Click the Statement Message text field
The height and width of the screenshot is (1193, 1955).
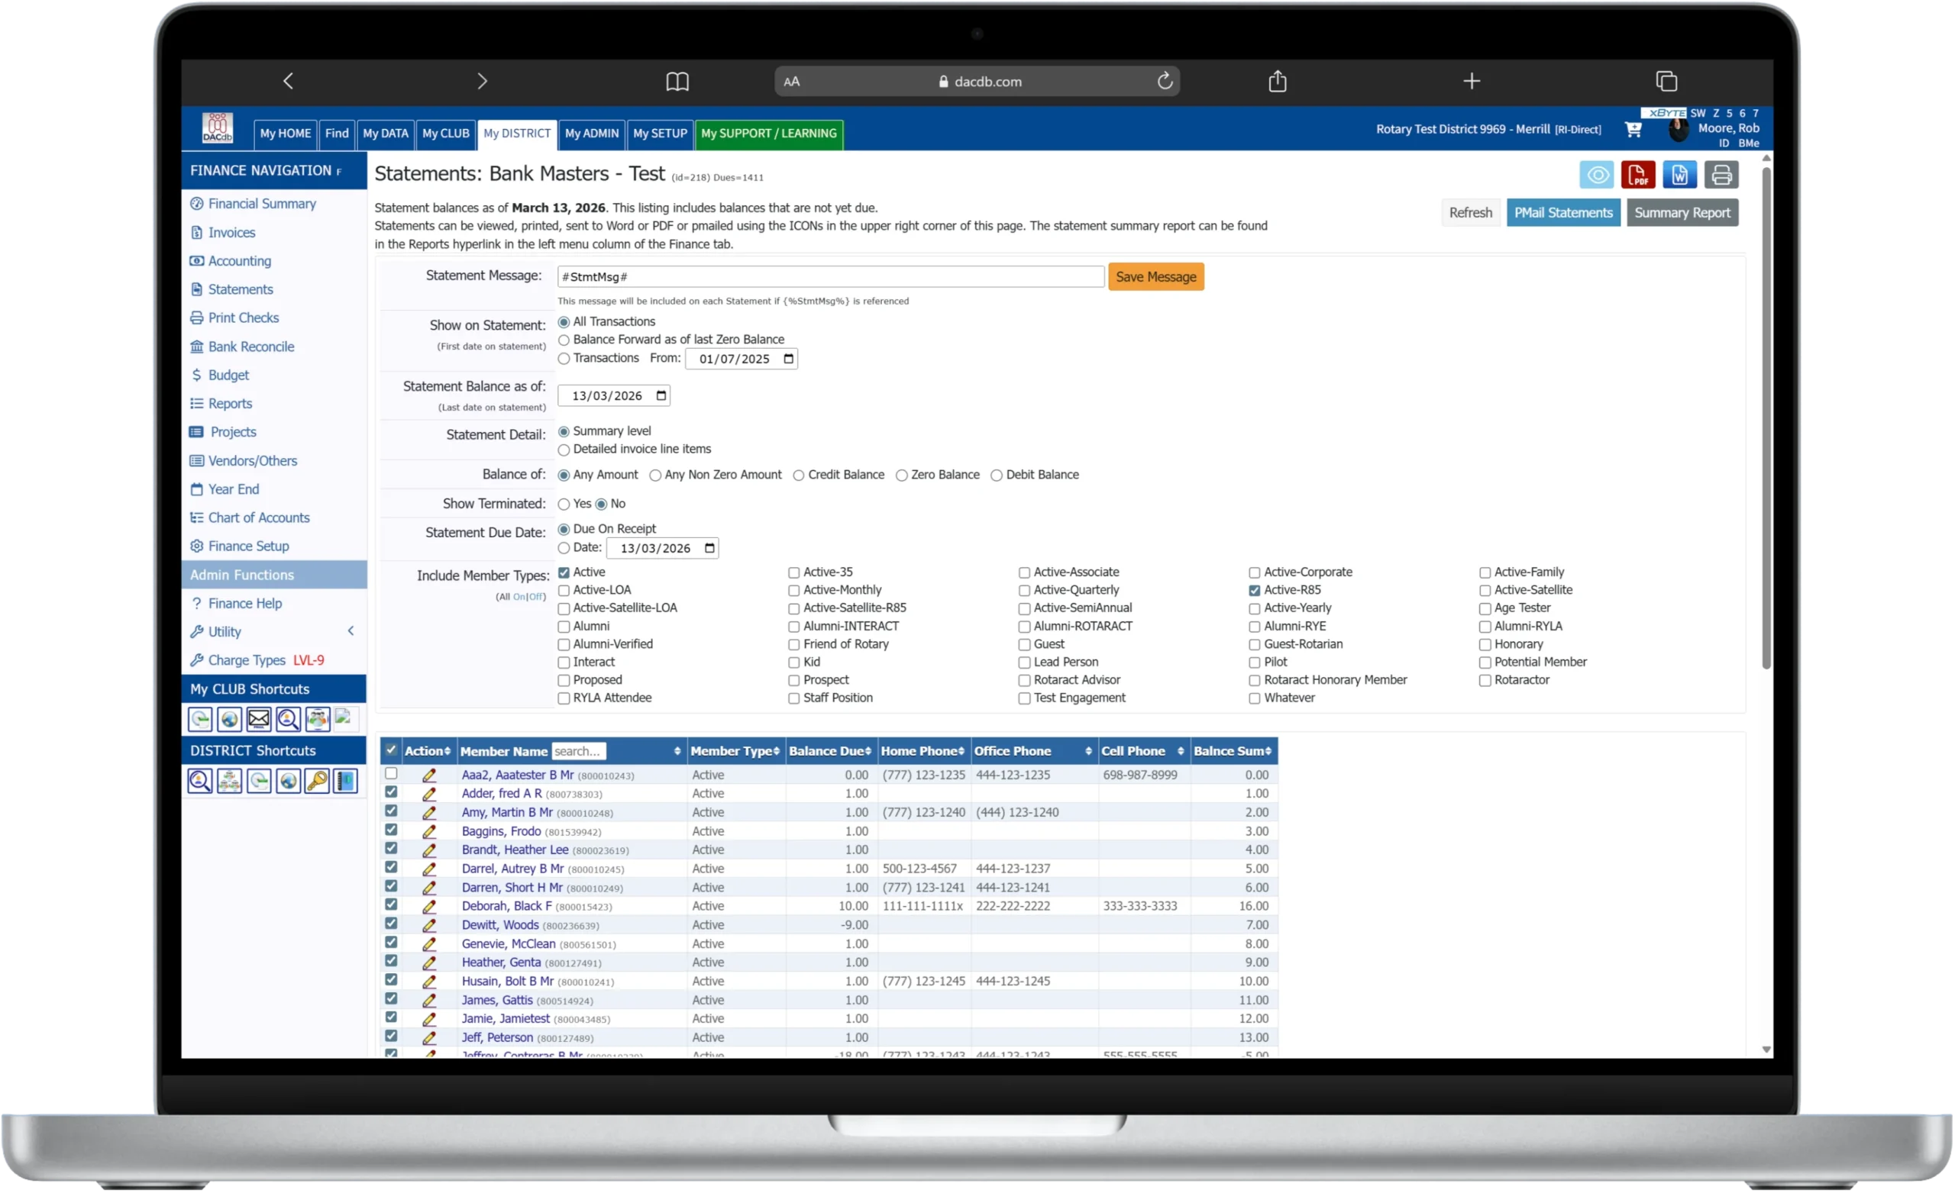point(830,277)
